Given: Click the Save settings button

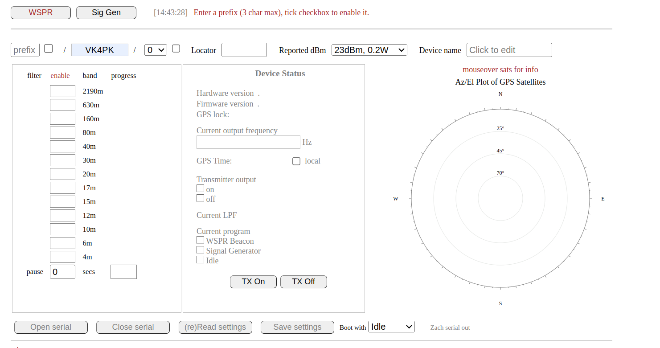Looking at the screenshot, I should coord(297,327).
